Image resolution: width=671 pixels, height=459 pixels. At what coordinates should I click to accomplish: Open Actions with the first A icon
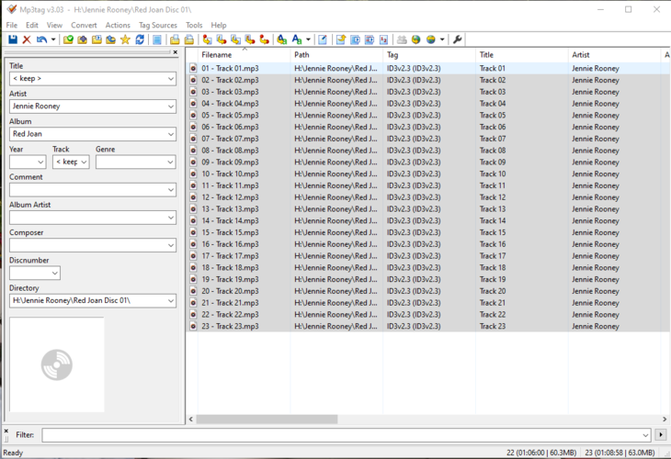pos(281,39)
